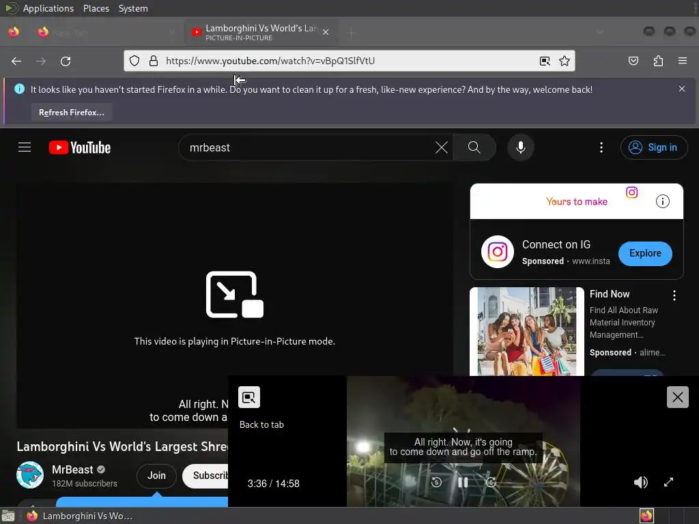This screenshot has height=524, width=699.
Task: Click Refresh Firefox... button
Action: [x=71, y=113]
